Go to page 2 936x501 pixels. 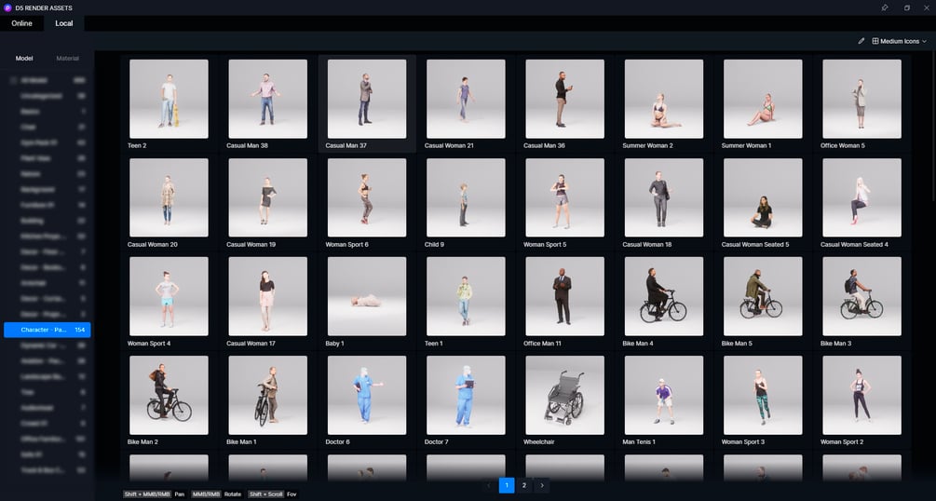[x=524, y=485]
